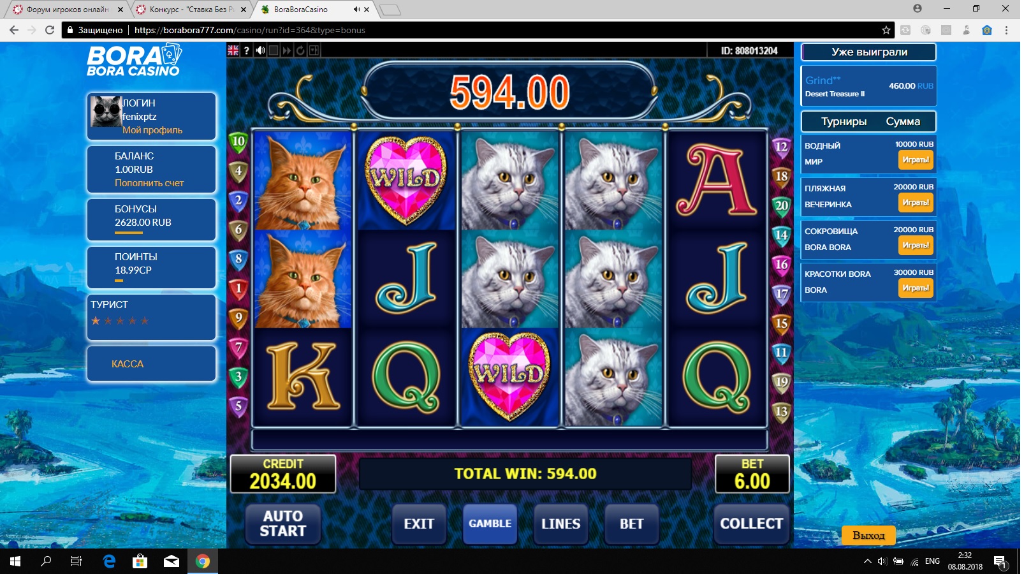The height and width of the screenshot is (574, 1024).
Task: Switch to the Конкурс browser tab
Action: pyautogui.click(x=191, y=10)
